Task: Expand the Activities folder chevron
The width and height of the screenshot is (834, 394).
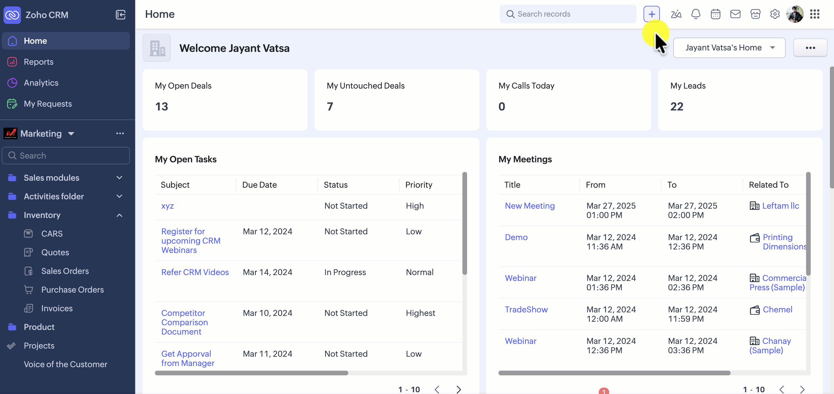Action: (119, 196)
